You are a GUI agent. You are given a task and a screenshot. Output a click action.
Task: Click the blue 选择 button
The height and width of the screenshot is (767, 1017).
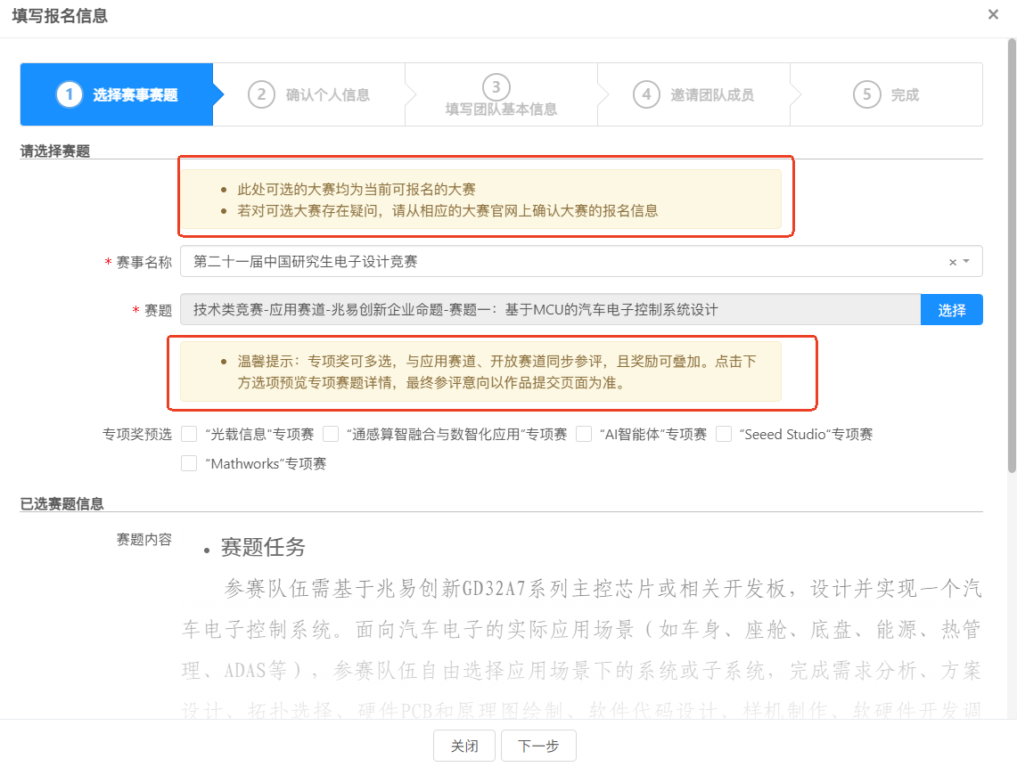click(x=951, y=310)
